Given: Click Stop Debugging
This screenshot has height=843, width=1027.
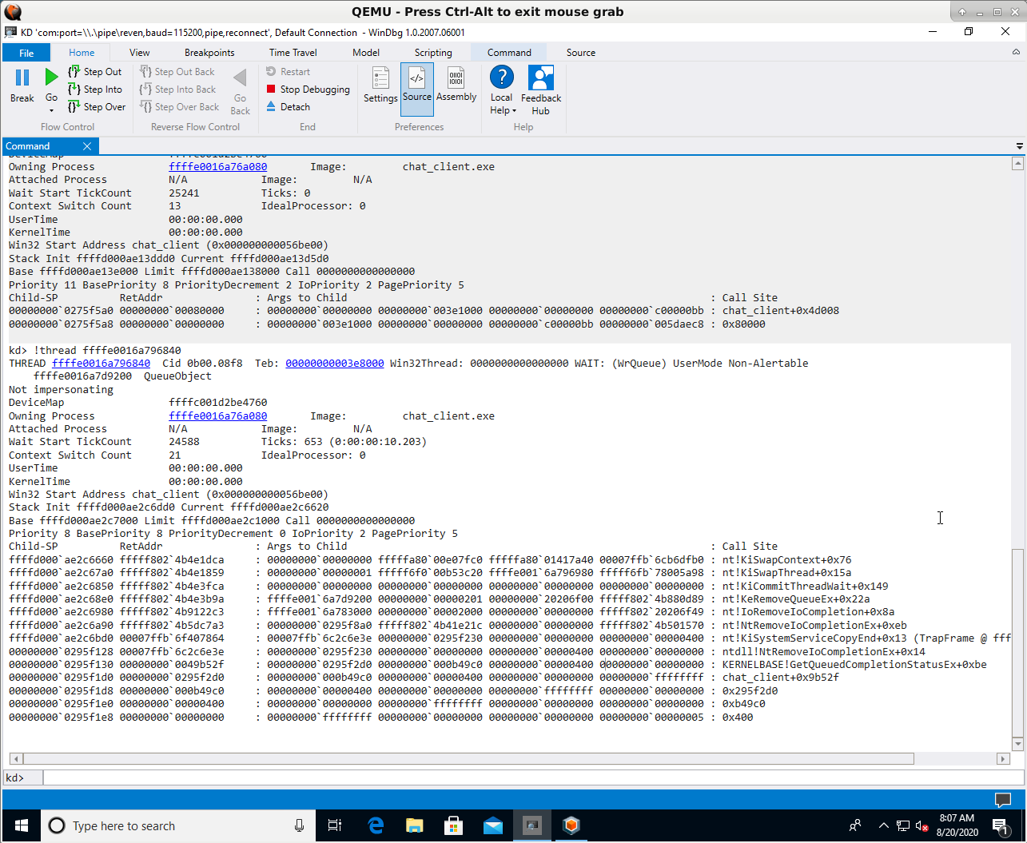Looking at the screenshot, I should [308, 89].
